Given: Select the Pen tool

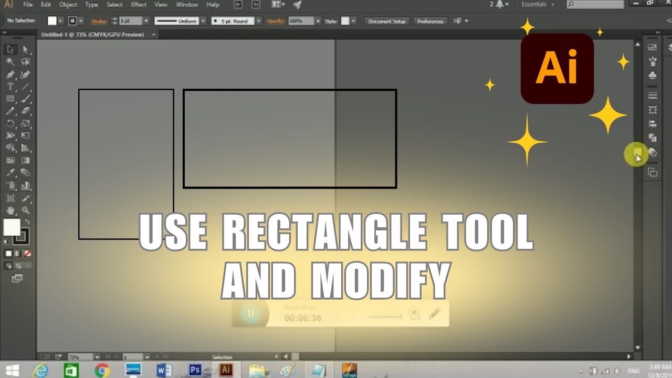Looking at the screenshot, I should (10, 75).
